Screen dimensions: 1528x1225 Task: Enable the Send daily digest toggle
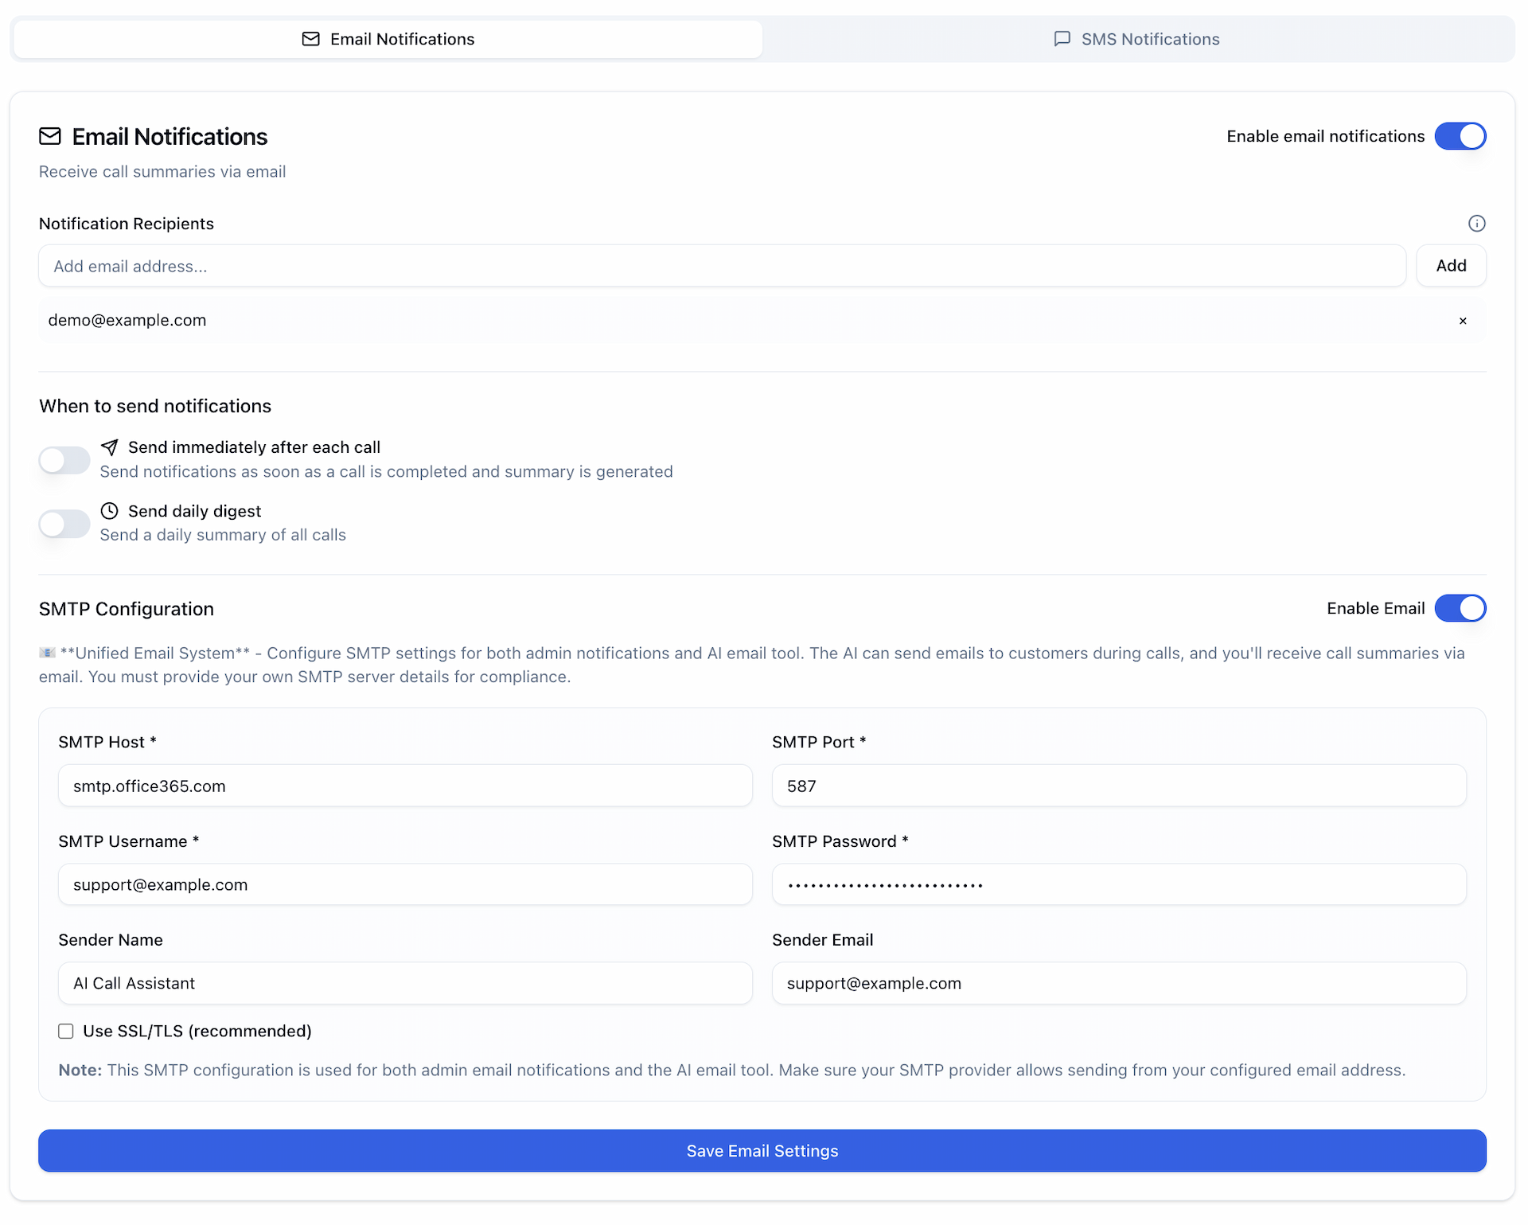[x=64, y=524]
